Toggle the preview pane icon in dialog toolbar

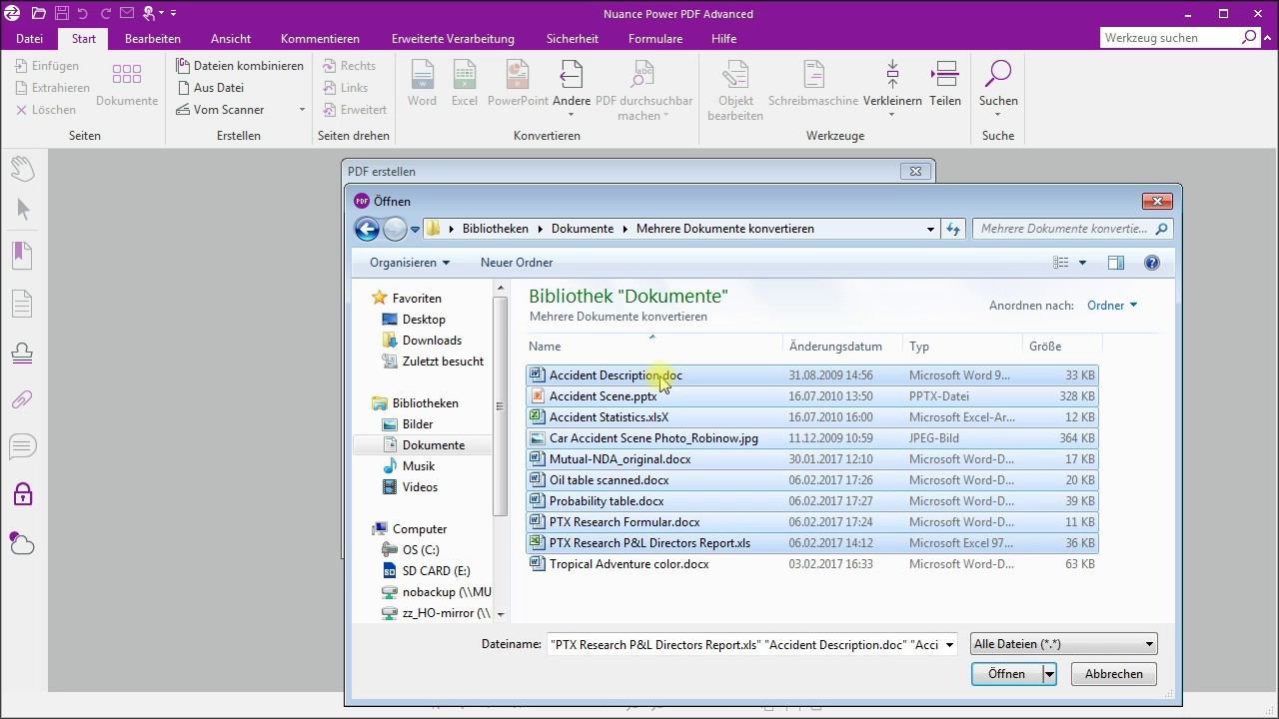pyautogui.click(x=1116, y=263)
